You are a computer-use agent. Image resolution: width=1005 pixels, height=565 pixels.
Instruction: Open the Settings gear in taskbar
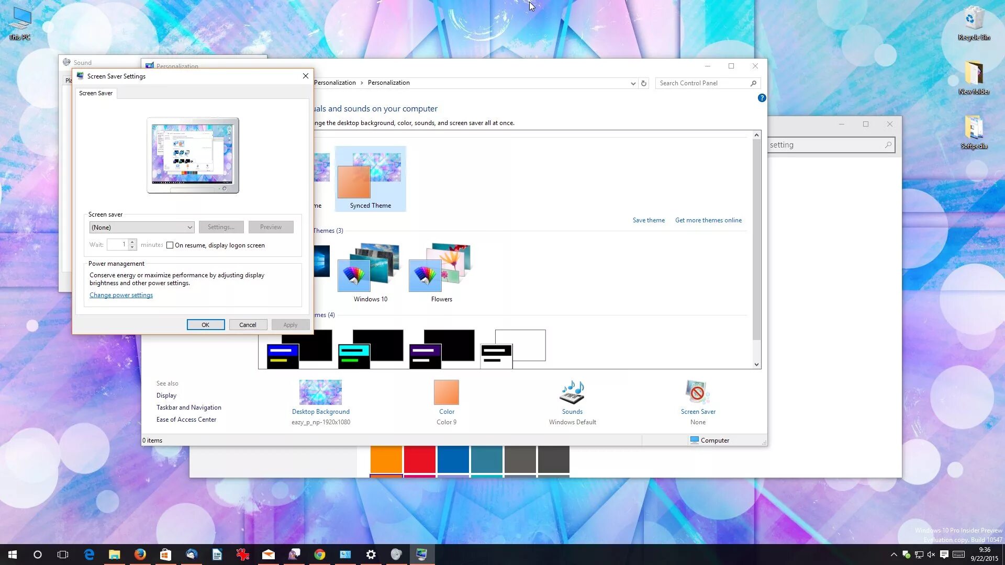[x=371, y=555]
